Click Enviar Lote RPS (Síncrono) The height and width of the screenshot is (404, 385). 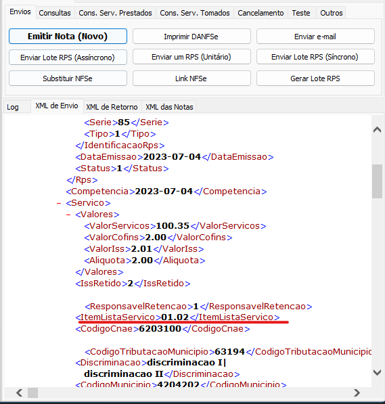click(x=315, y=57)
